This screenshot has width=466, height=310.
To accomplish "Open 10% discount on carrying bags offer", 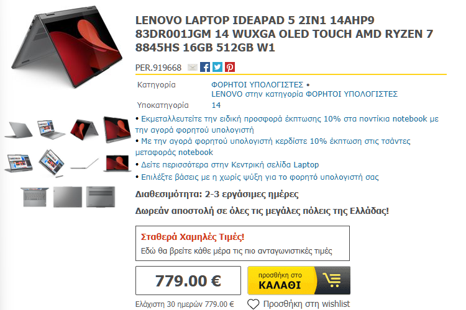I will point(273,146).
